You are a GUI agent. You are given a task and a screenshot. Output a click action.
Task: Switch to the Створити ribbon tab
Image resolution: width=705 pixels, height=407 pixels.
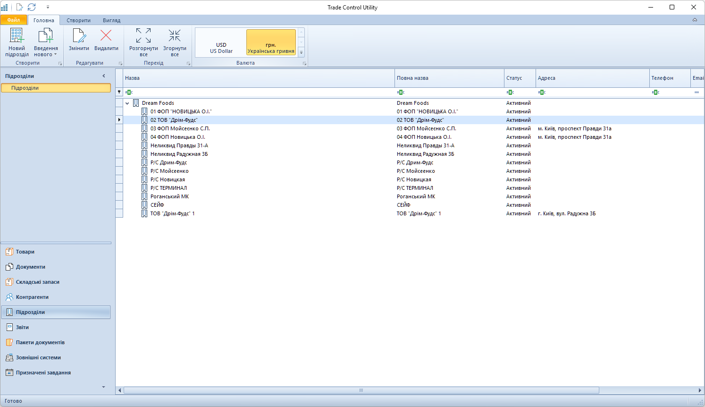point(78,20)
